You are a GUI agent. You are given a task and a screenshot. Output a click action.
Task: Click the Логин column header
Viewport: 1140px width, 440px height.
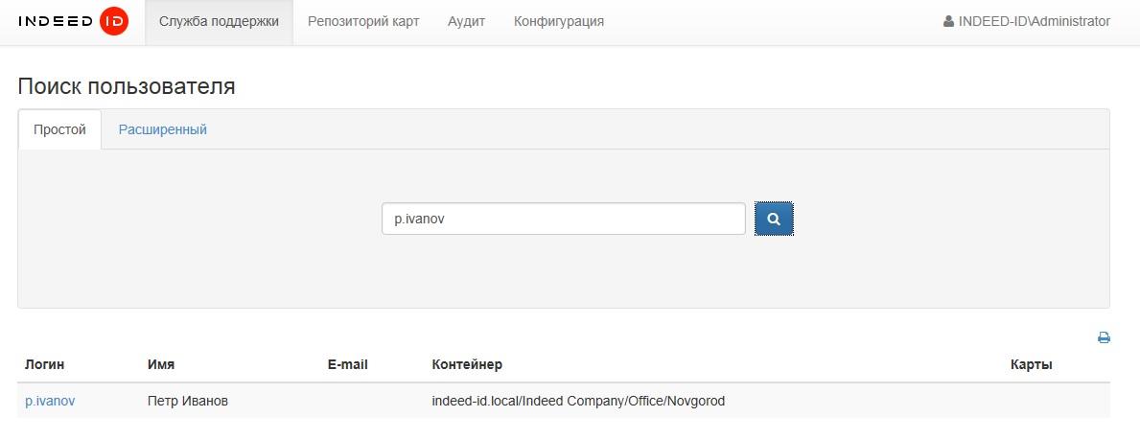click(45, 364)
